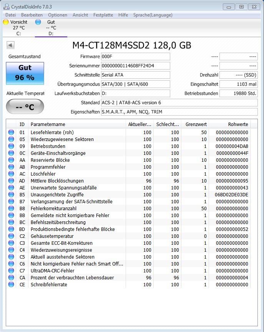Sort by the ID column header
This screenshot has height=332, width=264.
(x=22, y=124)
